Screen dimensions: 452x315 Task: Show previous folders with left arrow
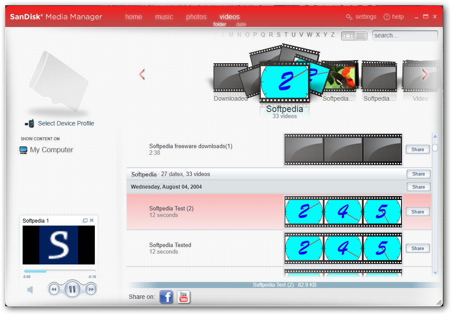pos(141,75)
